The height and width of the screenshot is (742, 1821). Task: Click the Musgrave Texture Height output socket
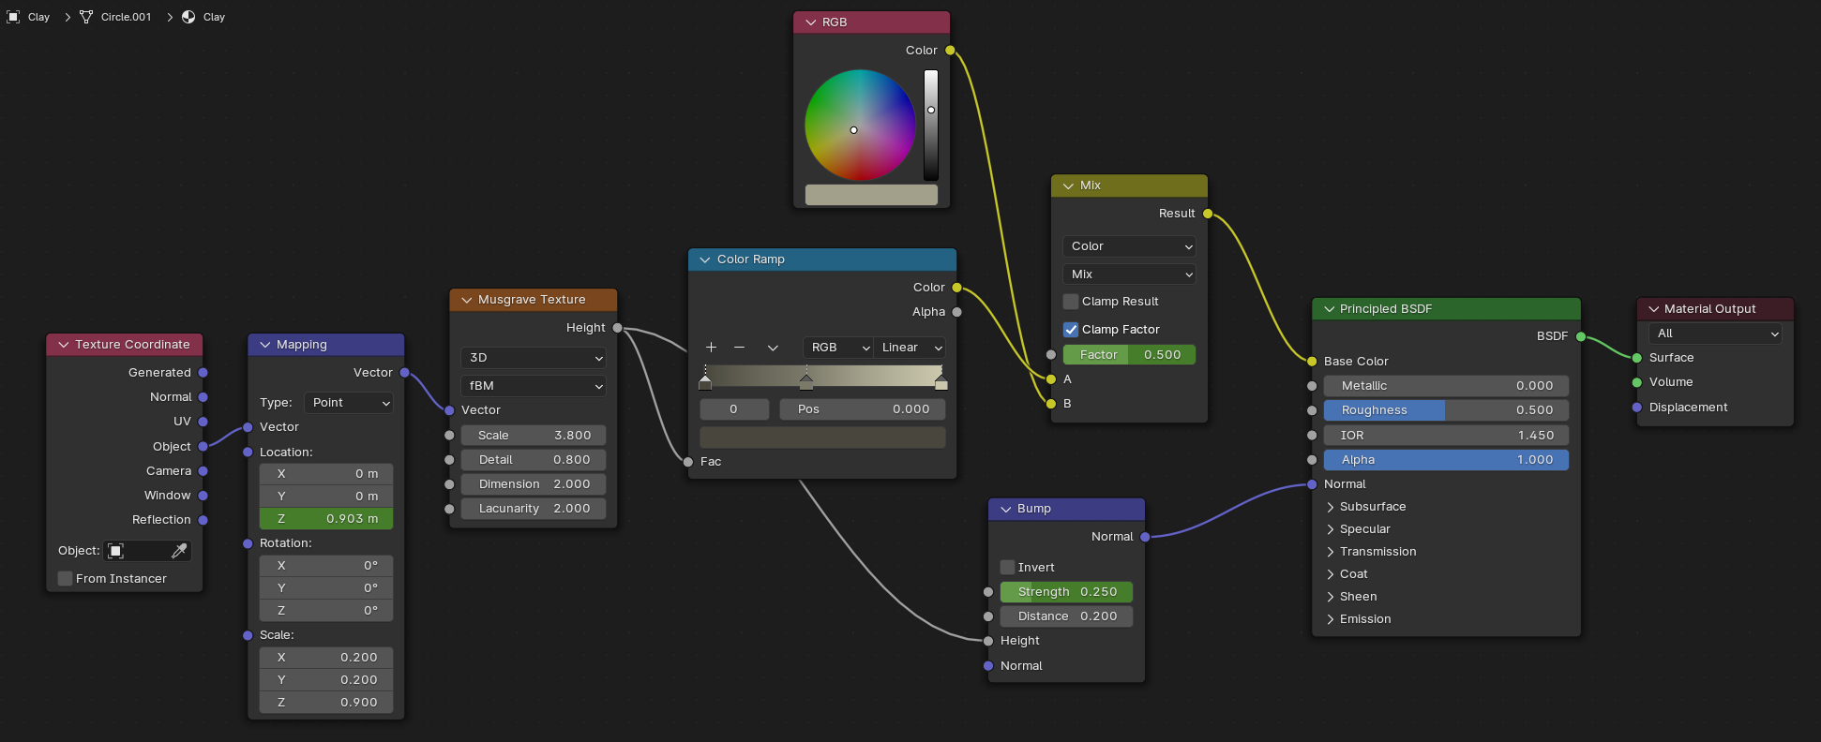coord(617,328)
